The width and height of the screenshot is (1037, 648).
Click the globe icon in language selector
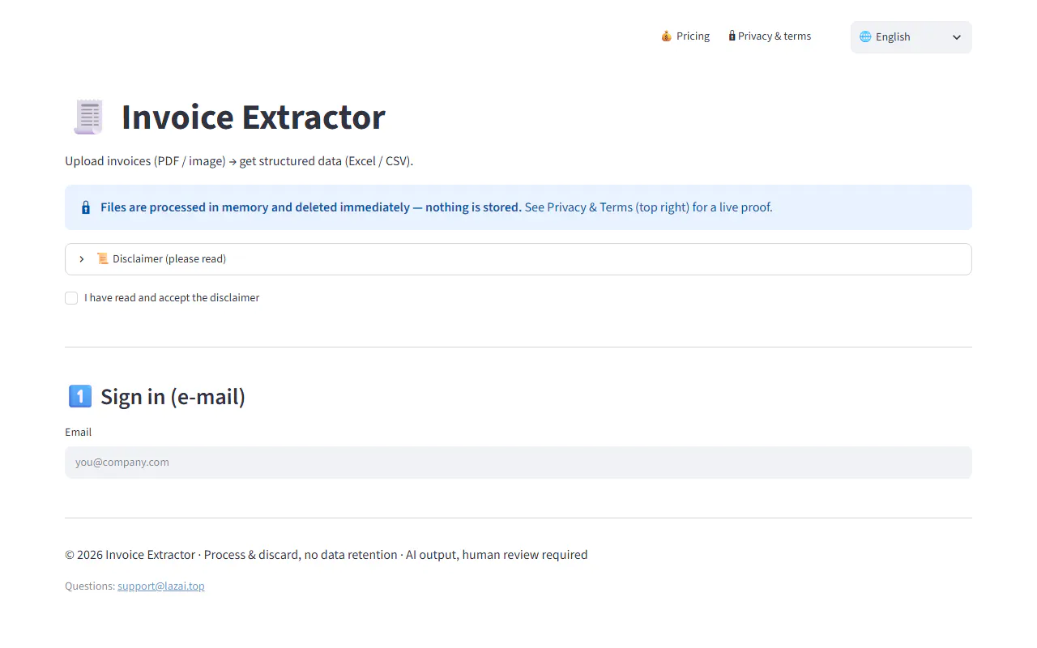pyautogui.click(x=865, y=36)
